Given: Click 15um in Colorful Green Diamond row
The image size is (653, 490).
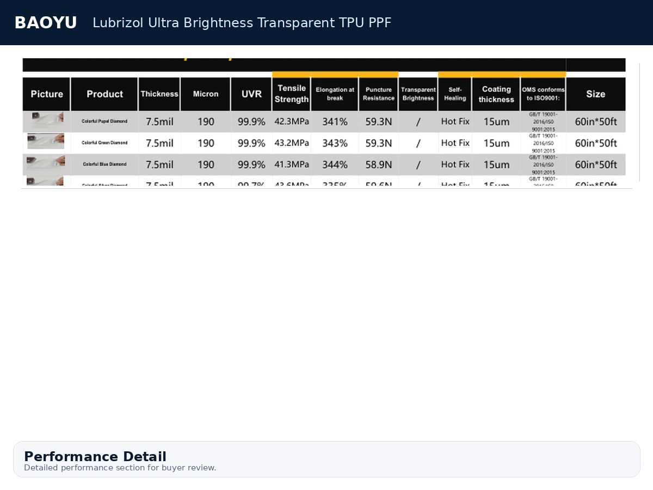Looking at the screenshot, I should coord(496,143).
